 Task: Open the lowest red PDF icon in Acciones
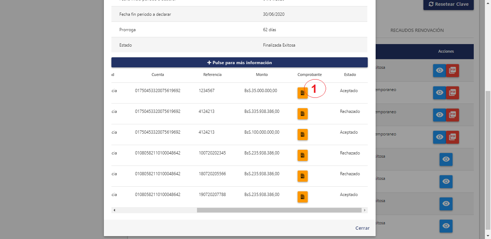tap(453, 137)
